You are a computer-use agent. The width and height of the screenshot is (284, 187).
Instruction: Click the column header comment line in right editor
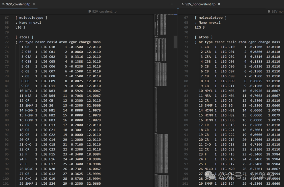[x=237, y=42]
